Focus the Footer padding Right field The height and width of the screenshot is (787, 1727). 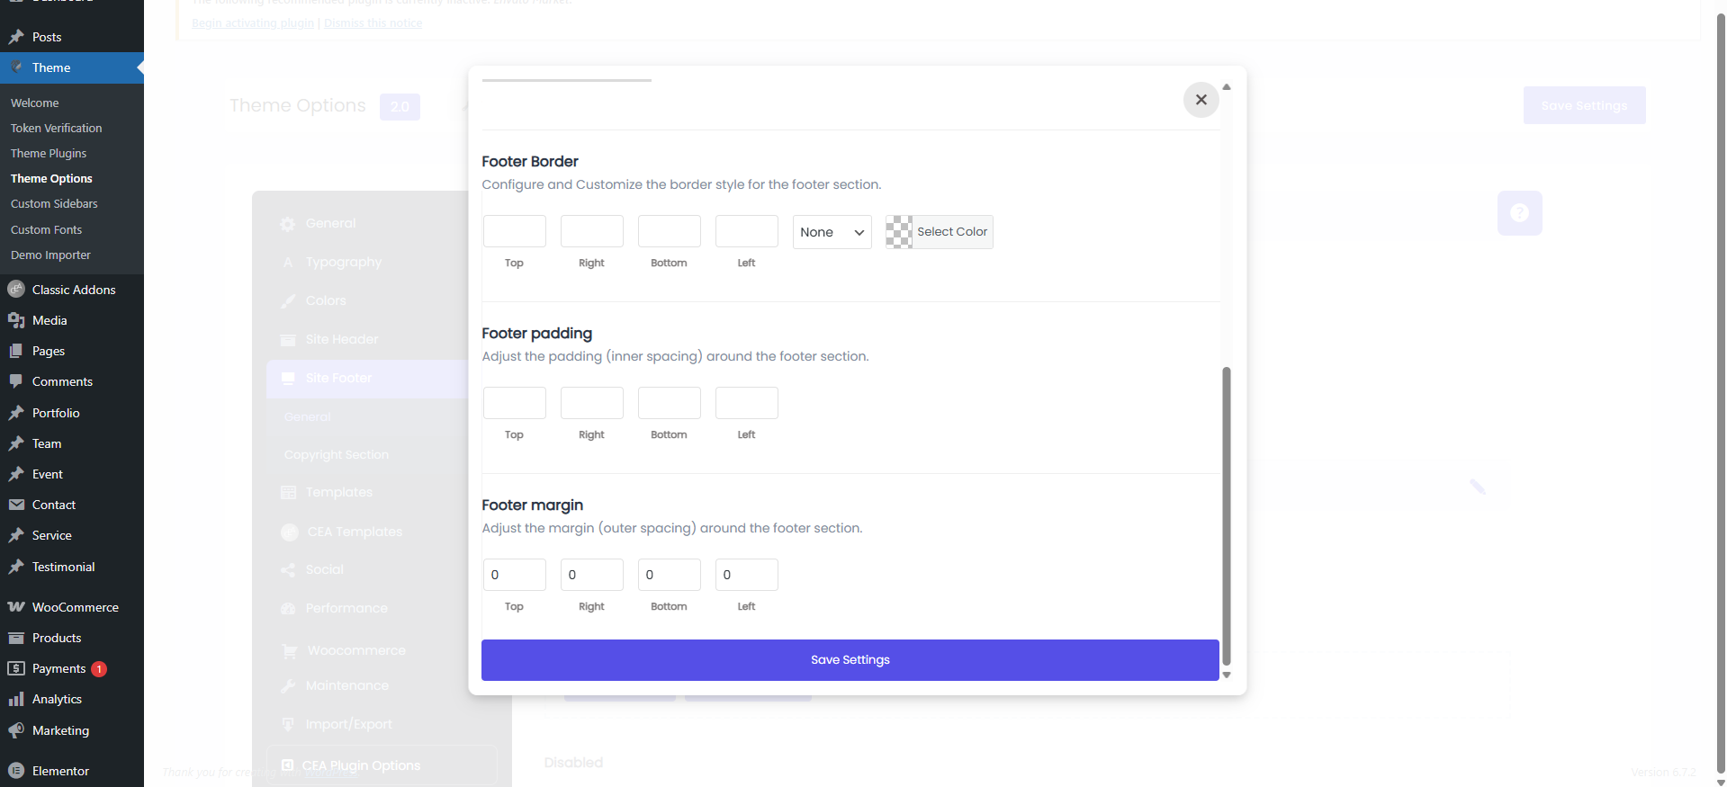click(592, 403)
